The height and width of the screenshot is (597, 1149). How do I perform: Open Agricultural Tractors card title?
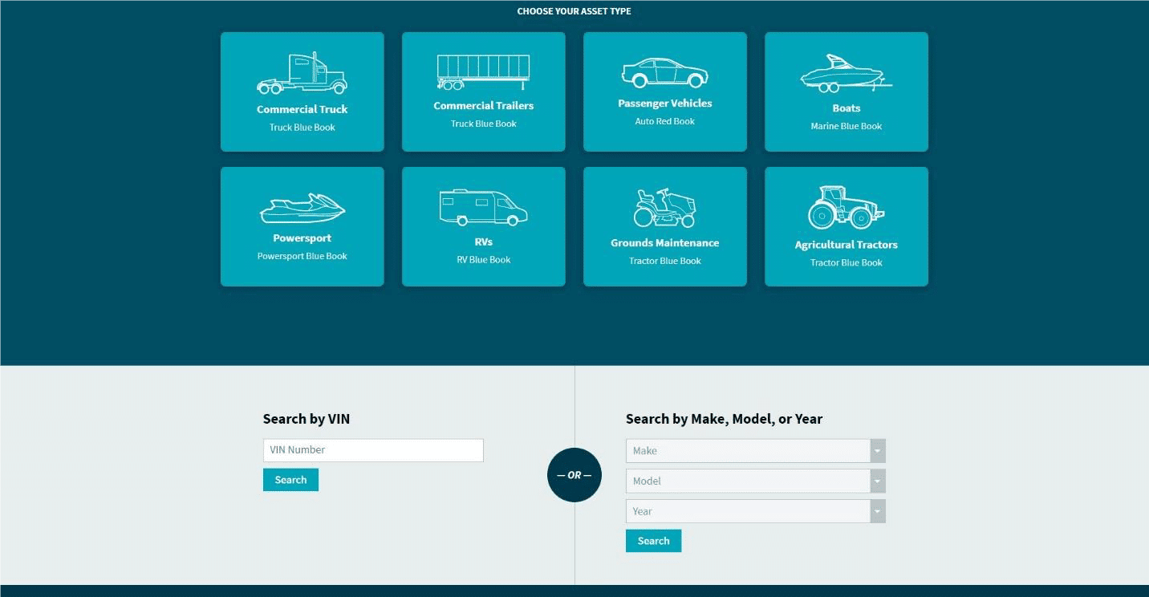point(847,245)
